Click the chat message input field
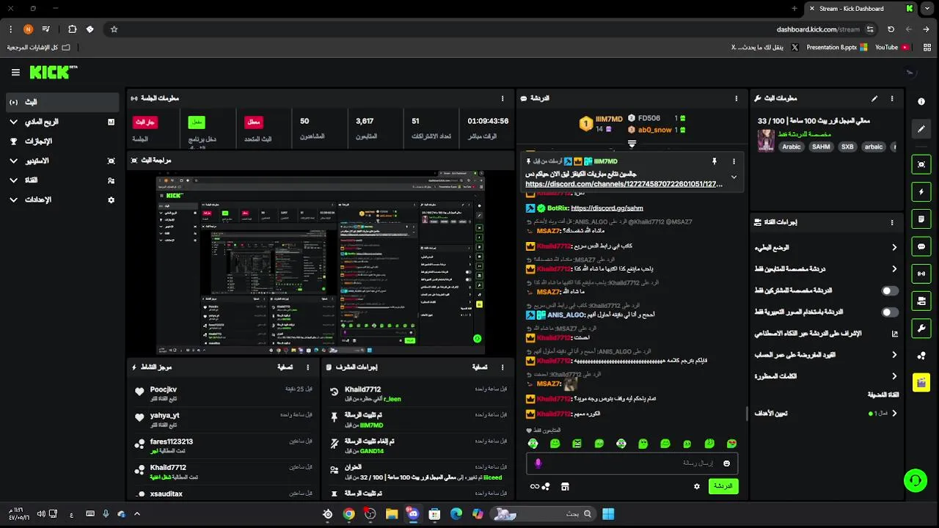Viewport: 939px width, 528px height. tap(632, 463)
